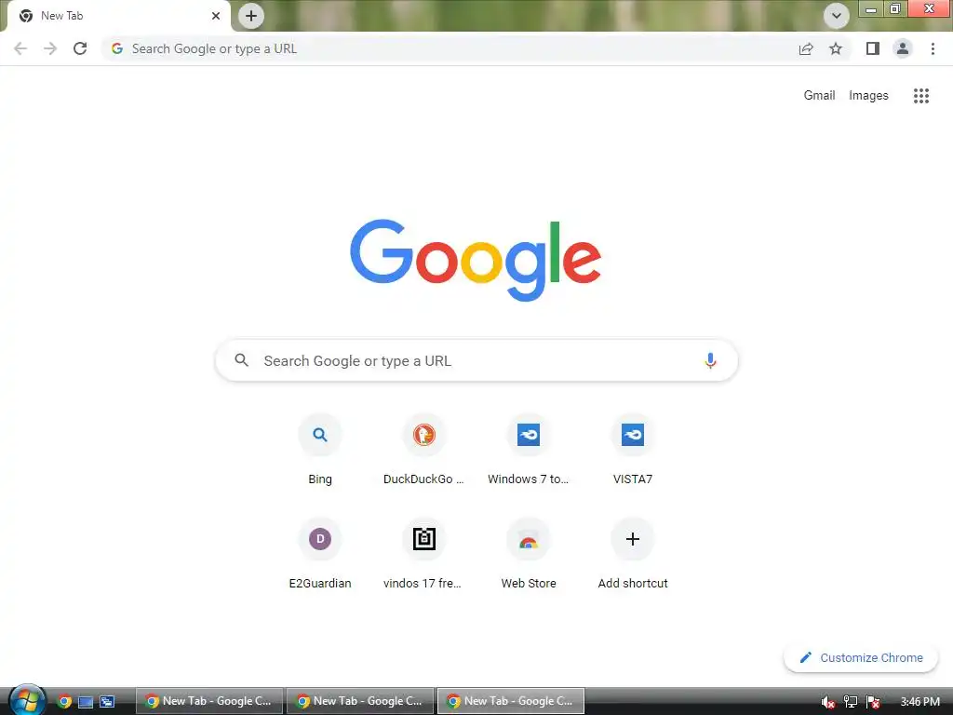Image resolution: width=953 pixels, height=715 pixels.
Task: Switch to the second New Tab taskbar window
Action: (360, 701)
